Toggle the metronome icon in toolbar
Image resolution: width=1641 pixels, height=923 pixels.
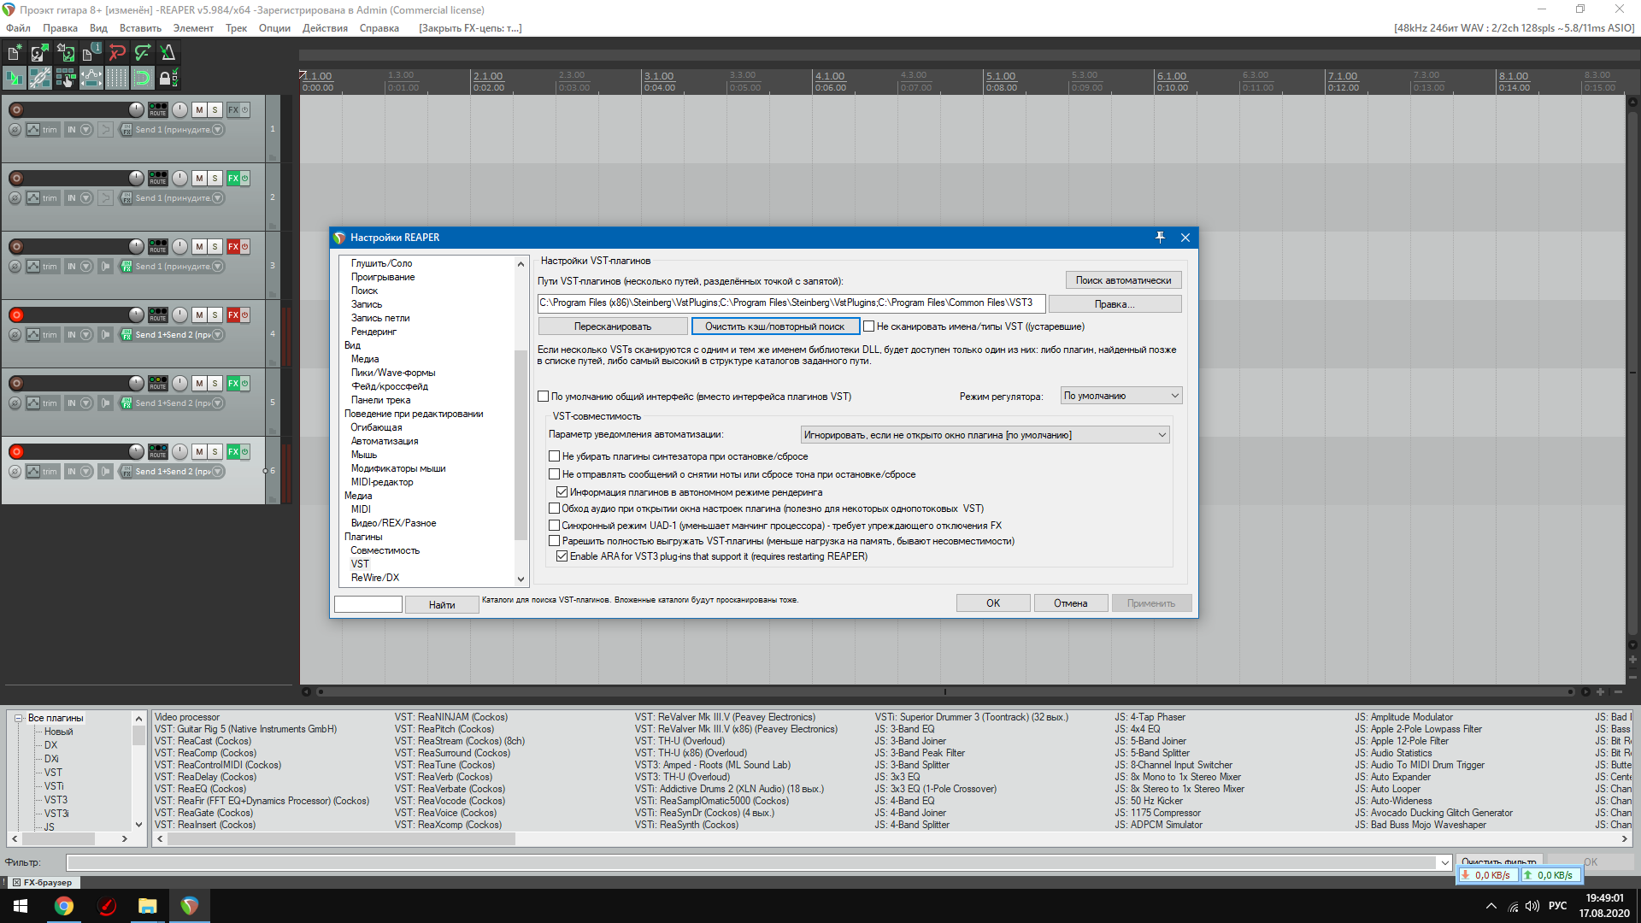pos(168,53)
